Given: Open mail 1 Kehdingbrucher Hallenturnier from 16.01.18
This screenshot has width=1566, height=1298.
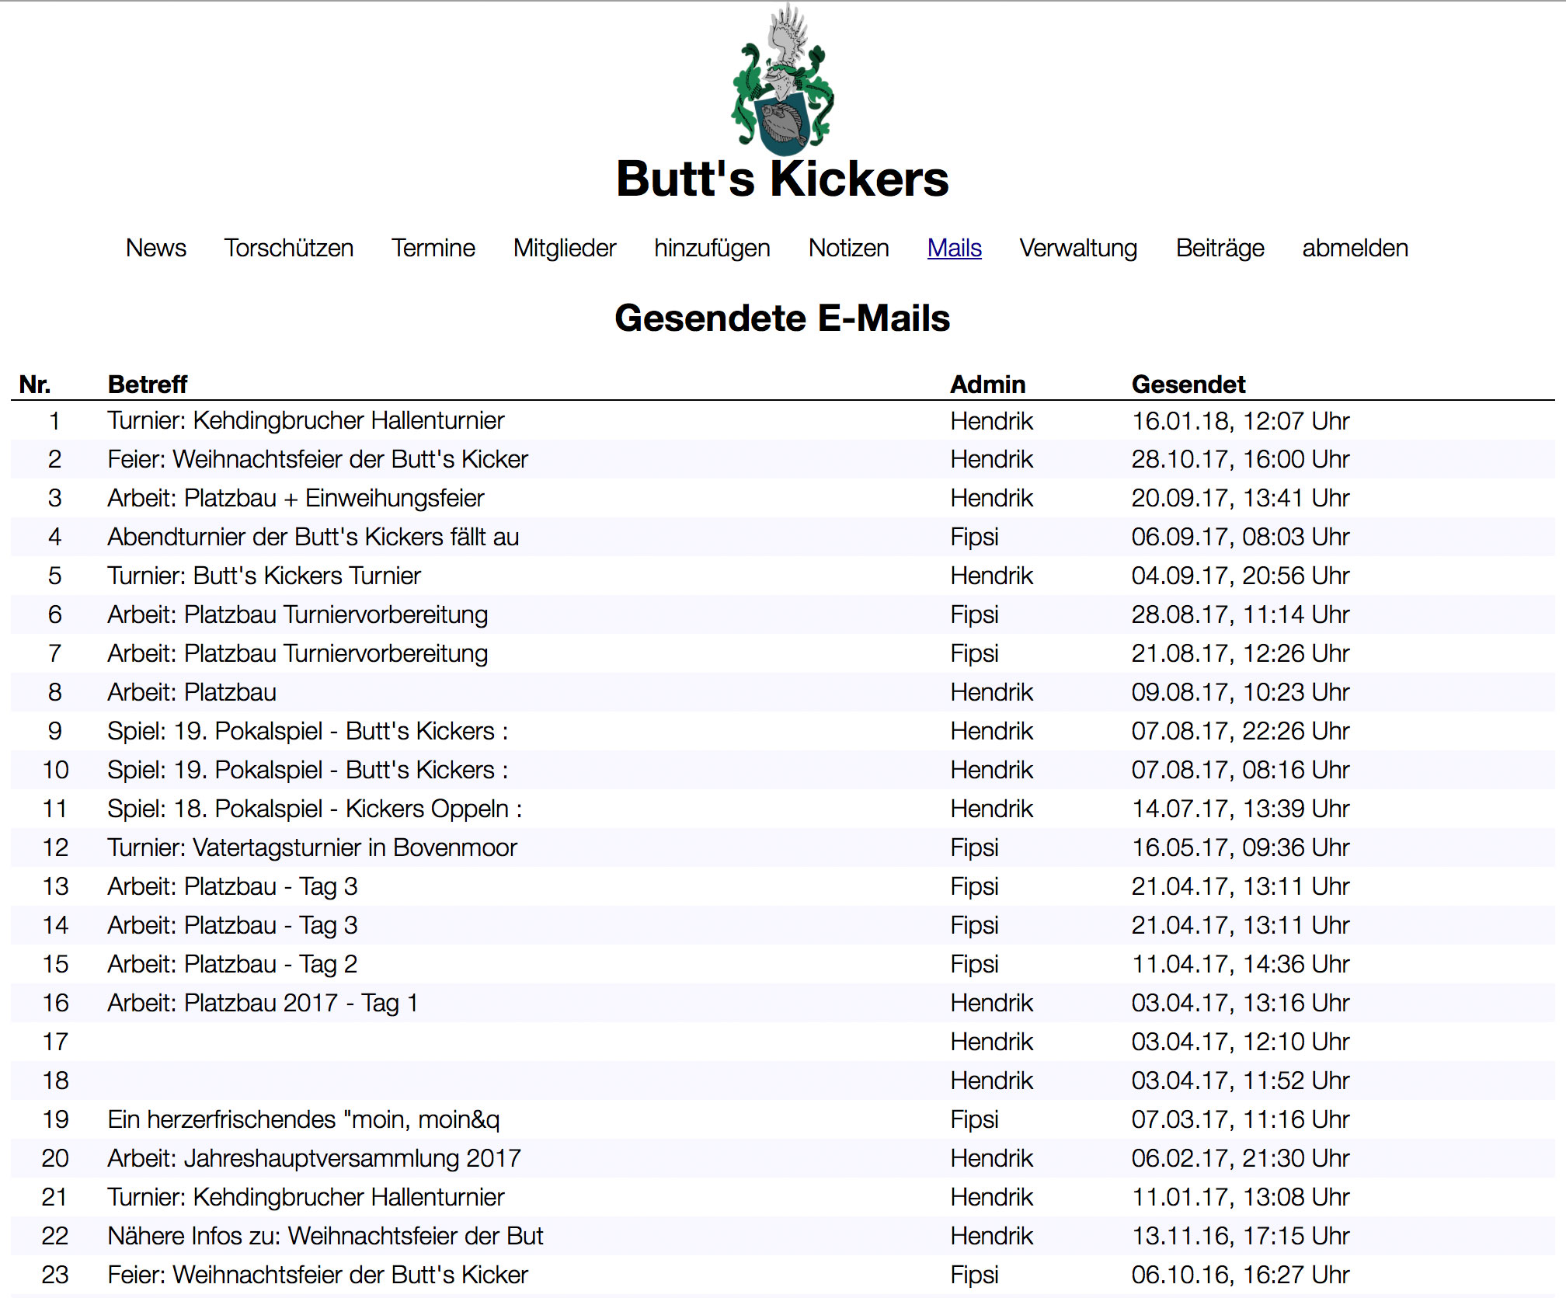Looking at the screenshot, I should (x=305, y=420).
